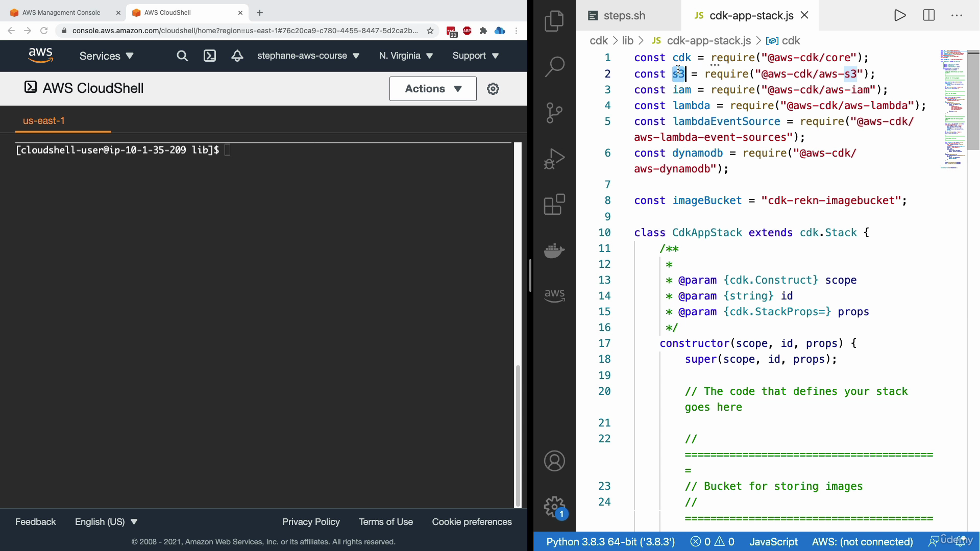Open CloudShell preferences gear icon
The height and width of the screenshot is (551, 980).
click(x=493, y=89)
